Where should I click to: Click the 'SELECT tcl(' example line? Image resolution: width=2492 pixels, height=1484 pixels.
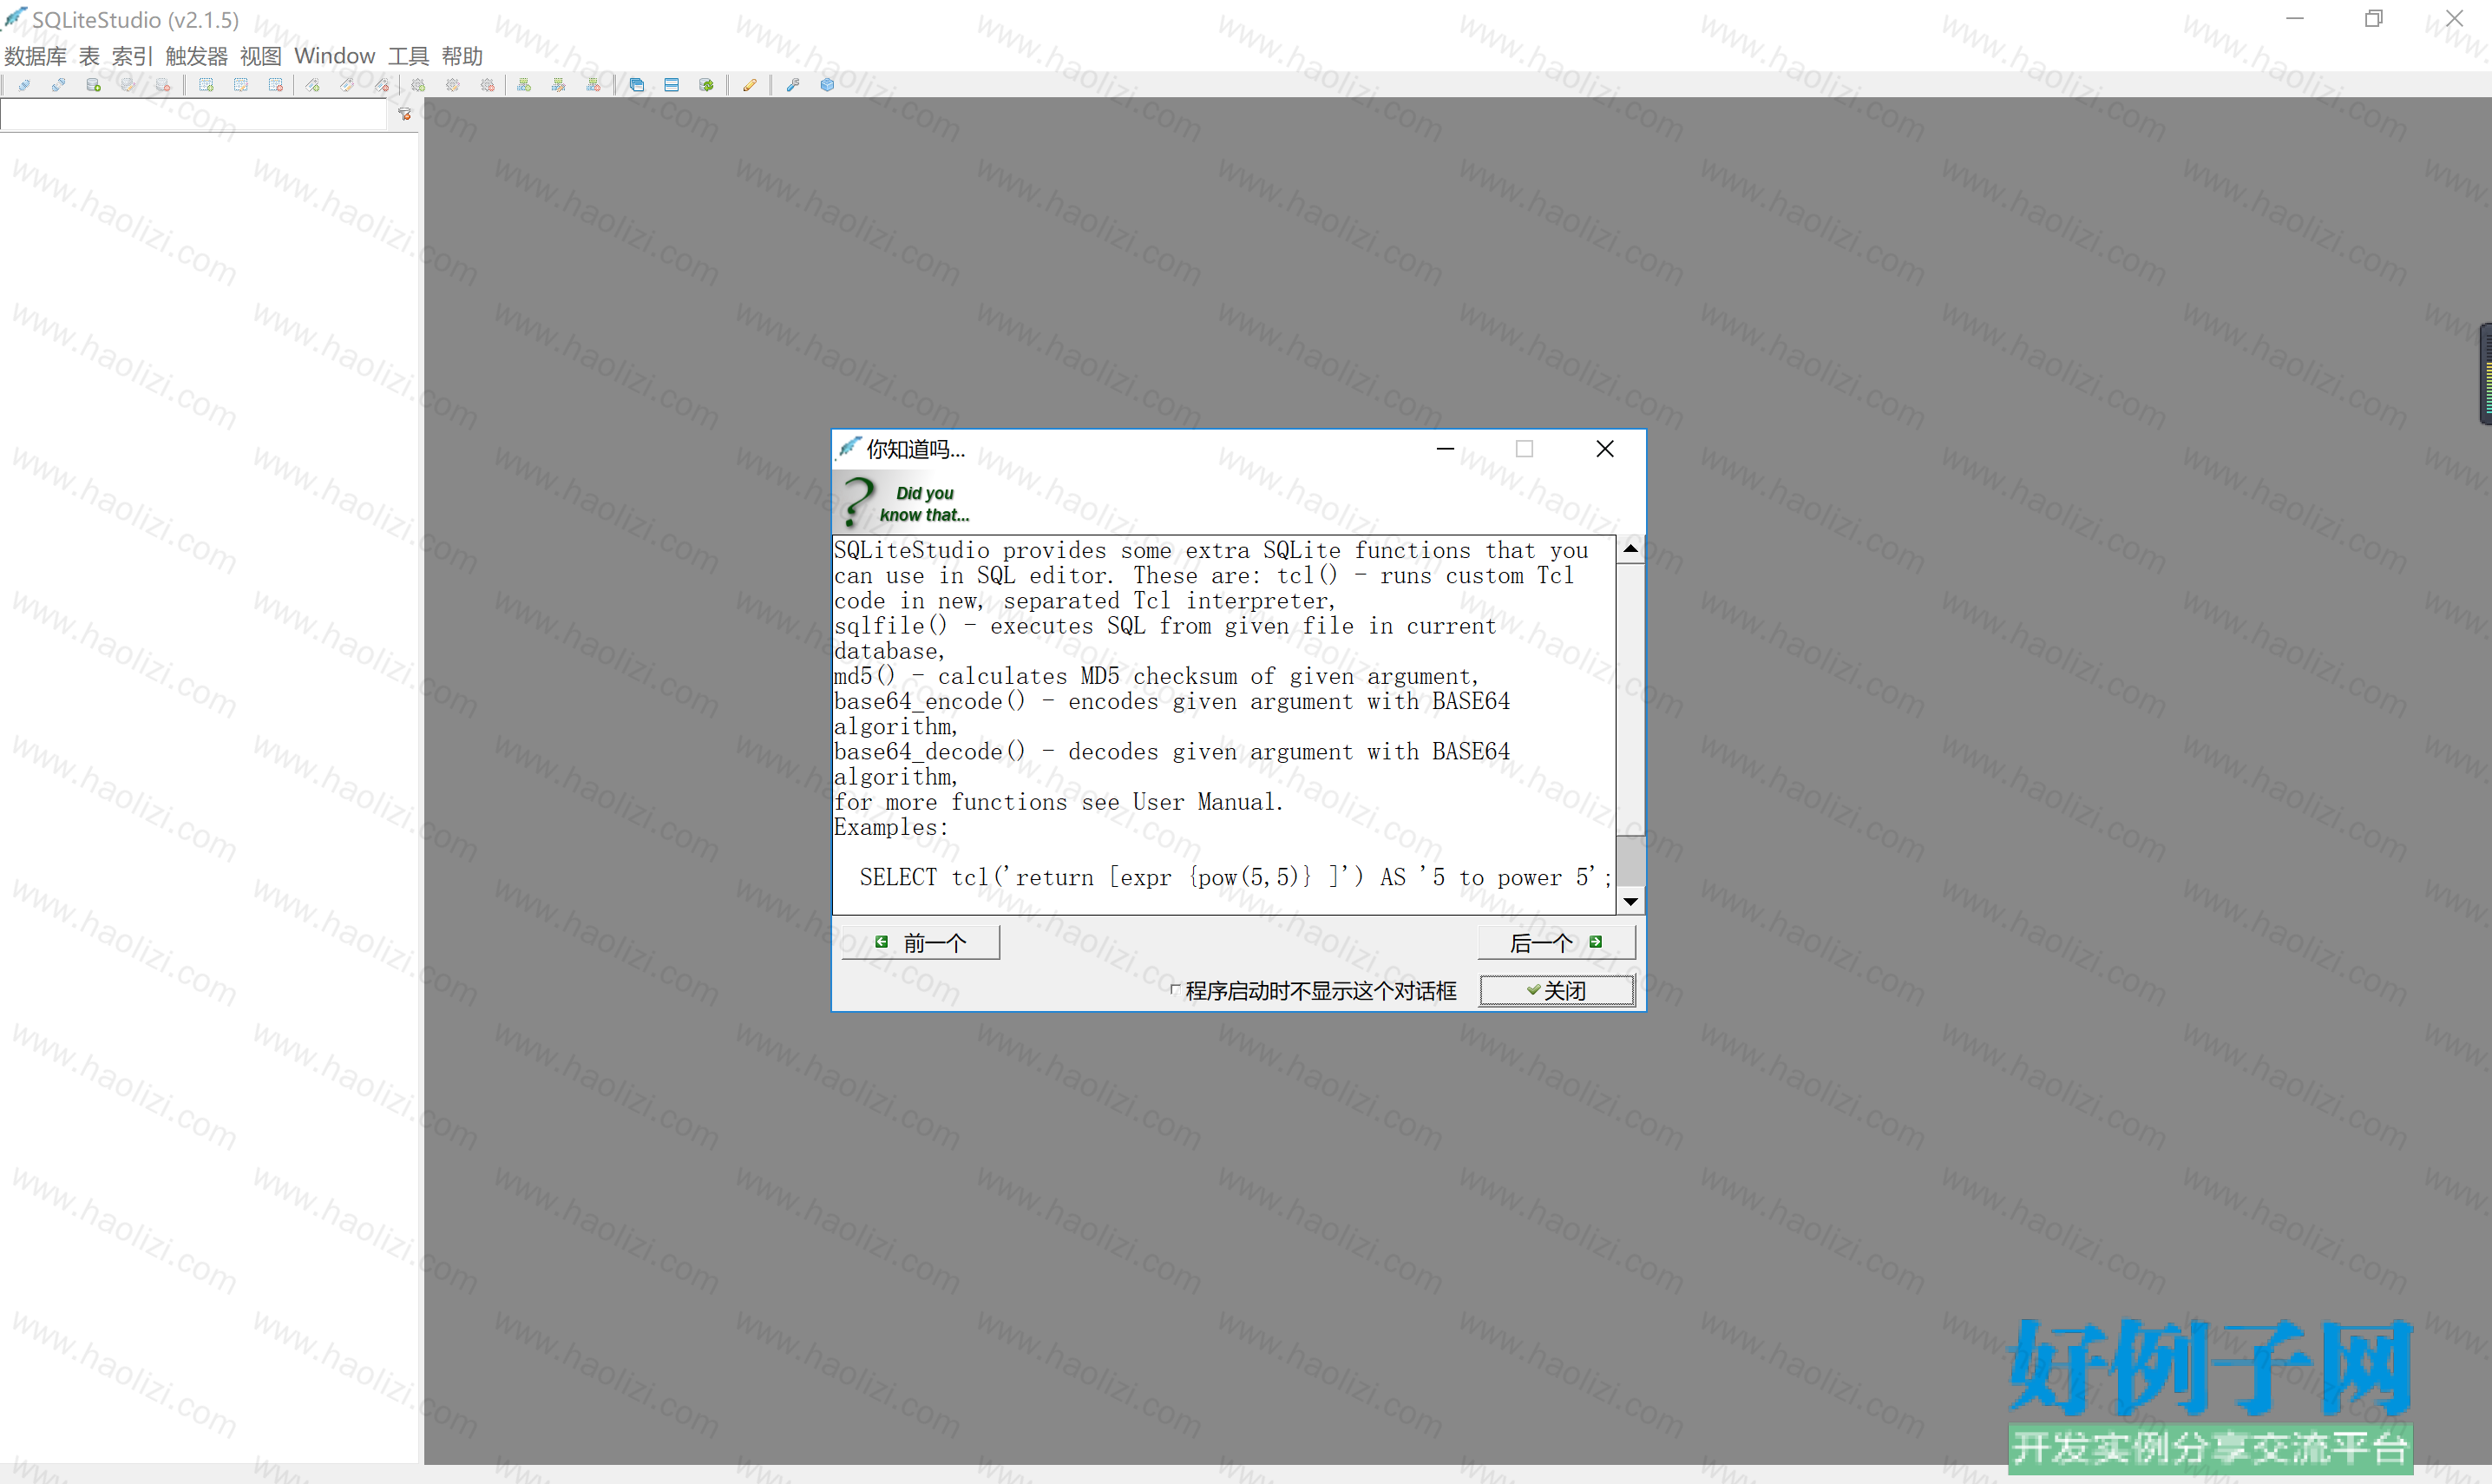tap(1236, 877)
